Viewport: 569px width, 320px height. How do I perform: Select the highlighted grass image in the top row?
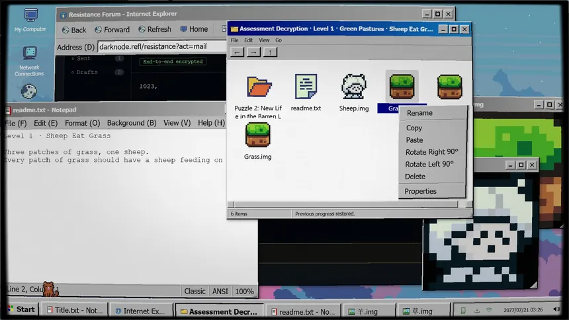402,87
